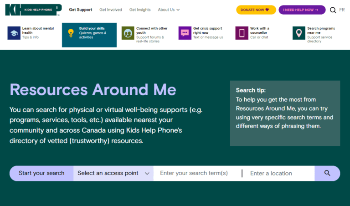The height and width of the screenshot is (206, 350).
Task: Click the lightbulb Build your skills icon
Action: pyautogui.click(x=71, y=33)
